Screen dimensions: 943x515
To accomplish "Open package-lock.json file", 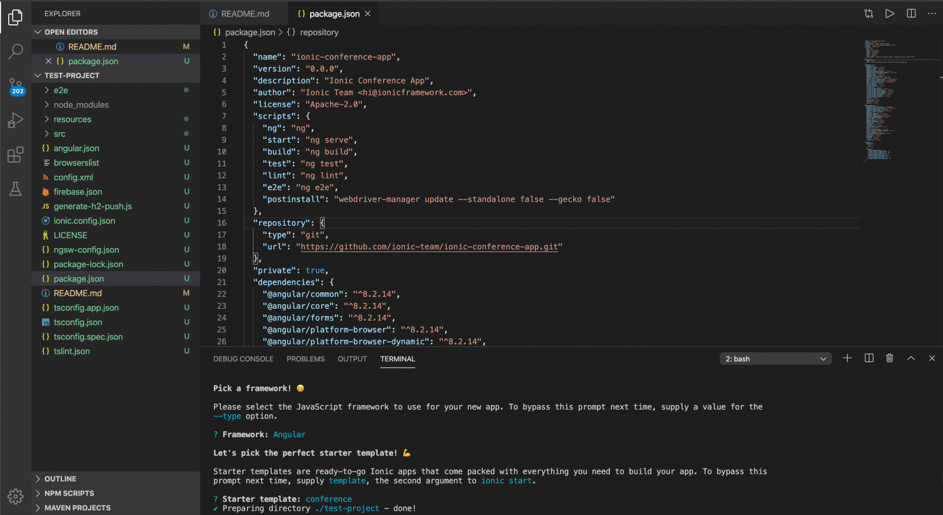I will pos(116,264).
